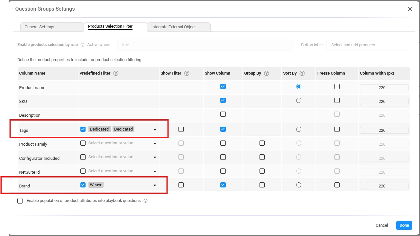The width and height of the screenshot is (420, 236).
Task: Check Show Column for Configurator Included
Action: pos(223,157)
